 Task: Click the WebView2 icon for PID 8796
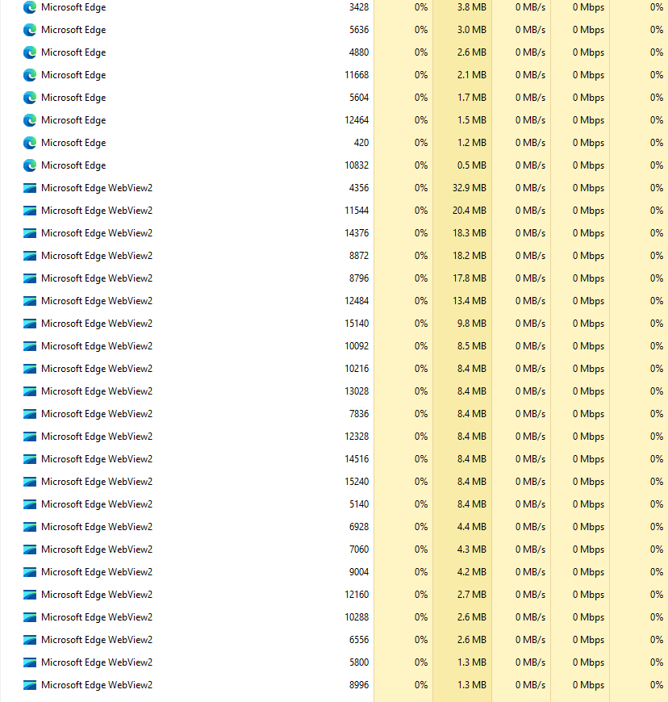(30, 278)
